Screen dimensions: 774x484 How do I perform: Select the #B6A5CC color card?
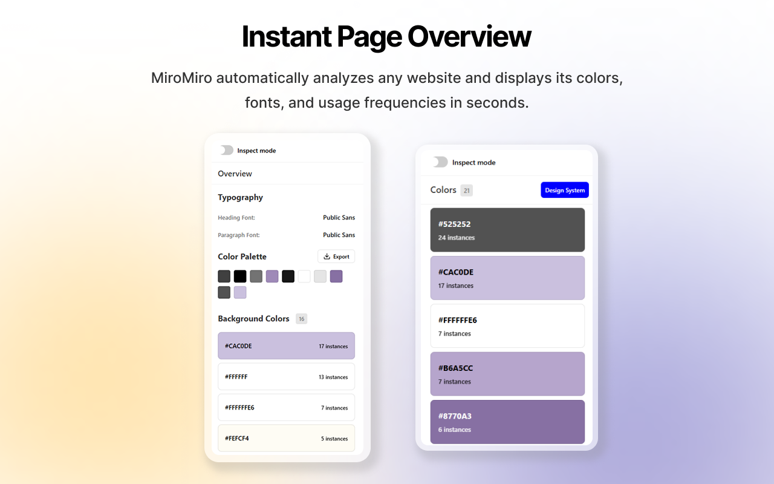[x=507, y=374]
